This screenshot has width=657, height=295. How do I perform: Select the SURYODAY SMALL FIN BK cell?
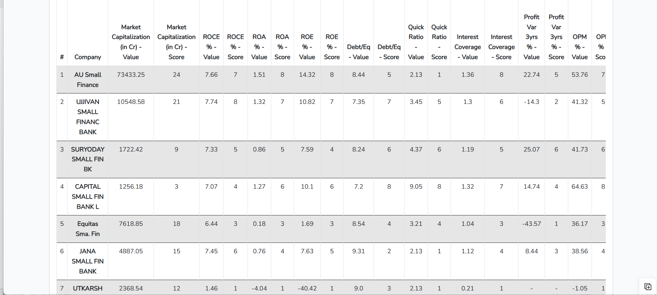coord(88,159)
